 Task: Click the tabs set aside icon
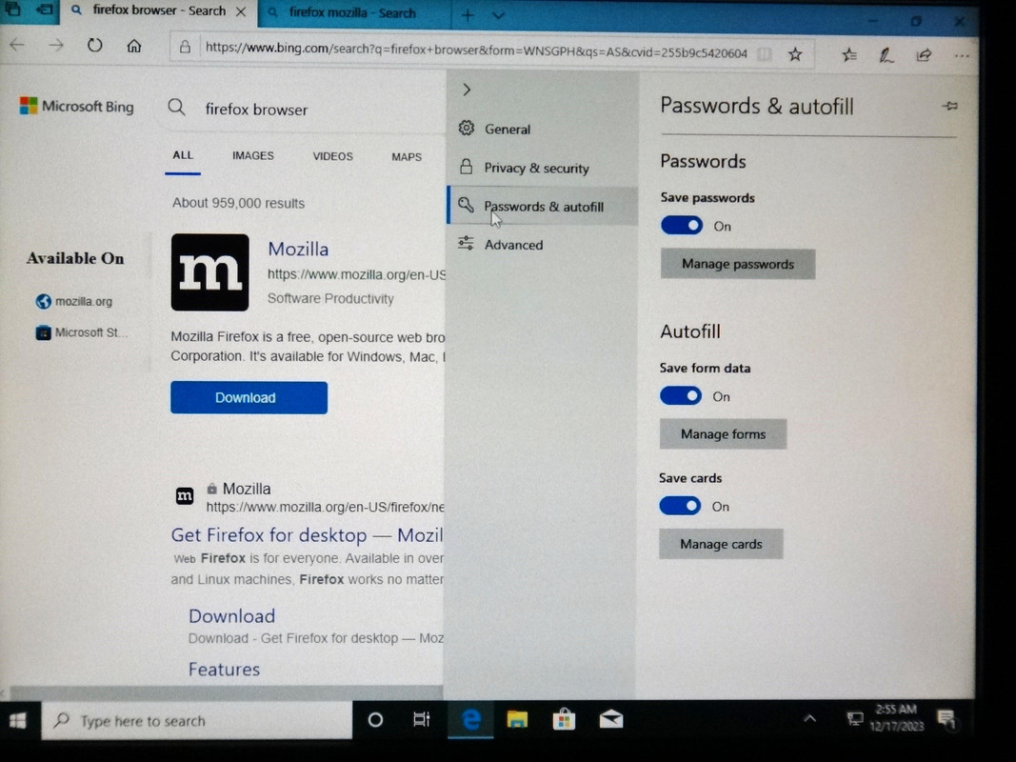click(12, 10)
